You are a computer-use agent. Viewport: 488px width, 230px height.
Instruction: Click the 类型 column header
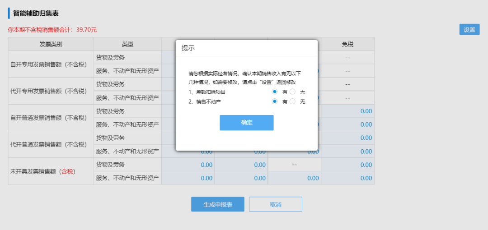coord(127,44)
